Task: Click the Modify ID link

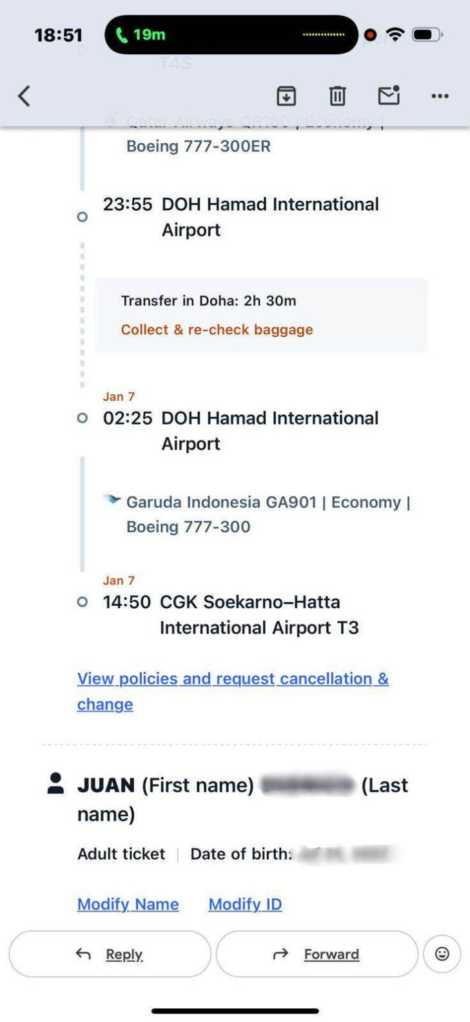Action: click(x=245, y=904)
